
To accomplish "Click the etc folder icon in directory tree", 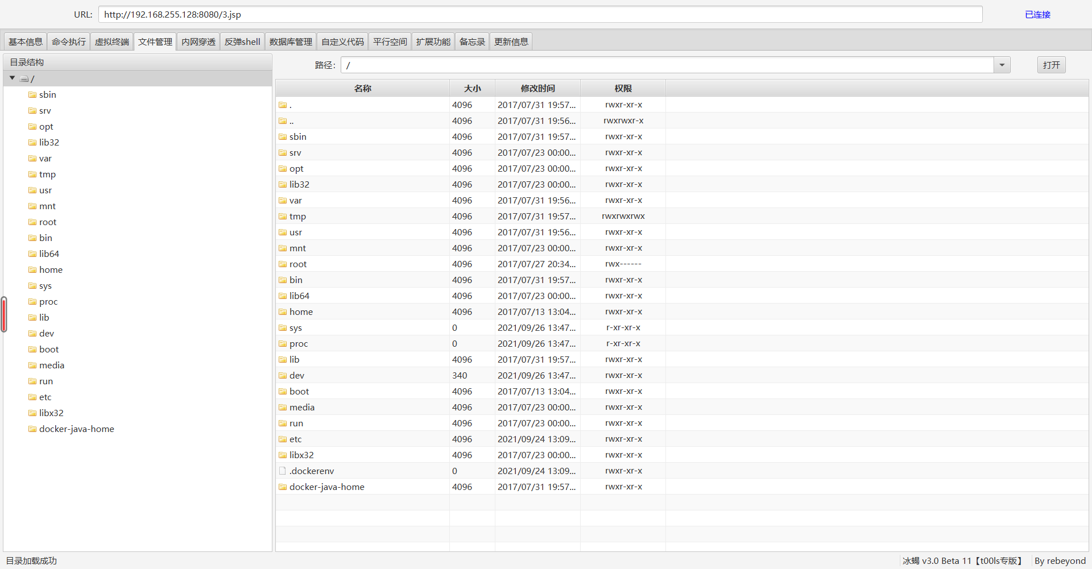I will [32, 397].
